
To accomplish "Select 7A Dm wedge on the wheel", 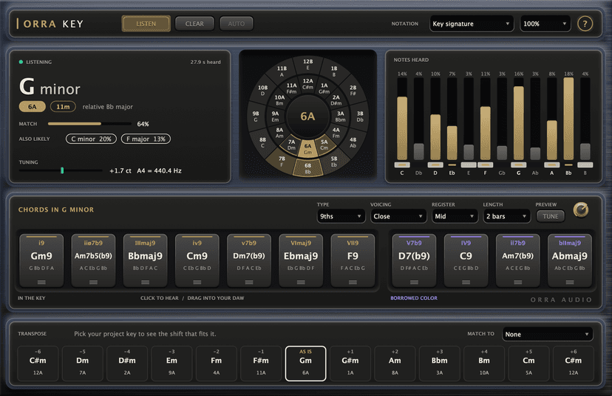I will point(291,145).
